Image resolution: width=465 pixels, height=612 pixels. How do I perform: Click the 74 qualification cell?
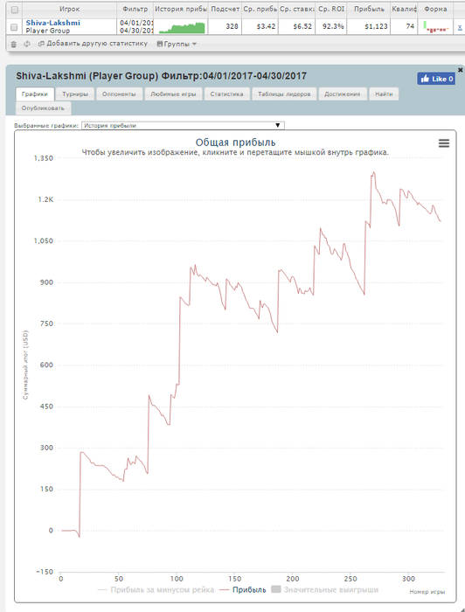[x=404, y=27]
